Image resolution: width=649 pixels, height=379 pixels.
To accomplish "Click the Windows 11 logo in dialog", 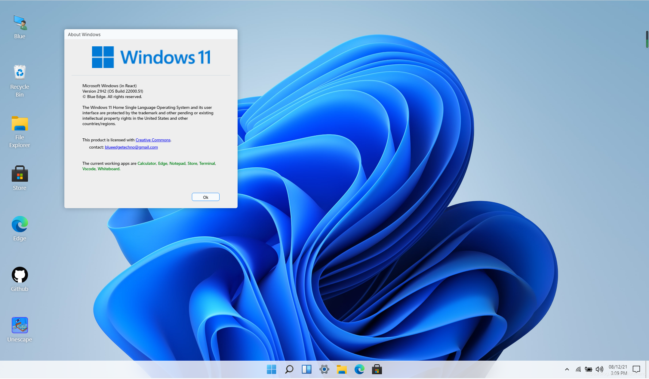I will coord(151,57).
